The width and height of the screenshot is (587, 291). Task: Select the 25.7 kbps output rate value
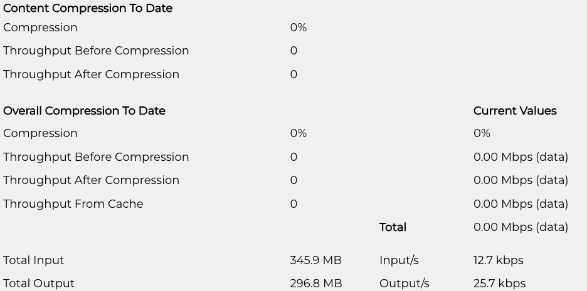[x=500, y=283]
